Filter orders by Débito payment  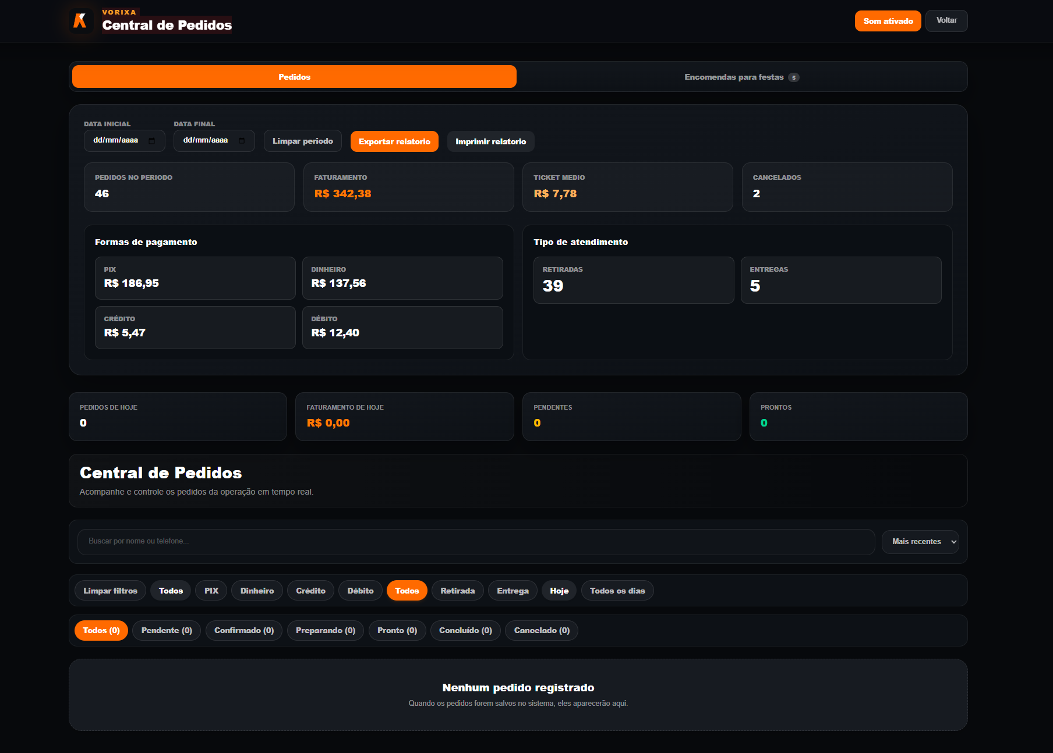click(361, 591)
